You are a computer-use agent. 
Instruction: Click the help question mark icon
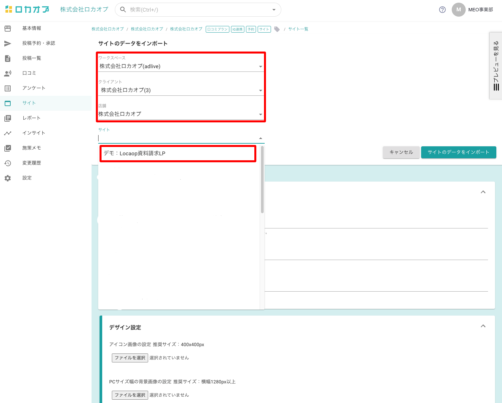tap(442, 10)
